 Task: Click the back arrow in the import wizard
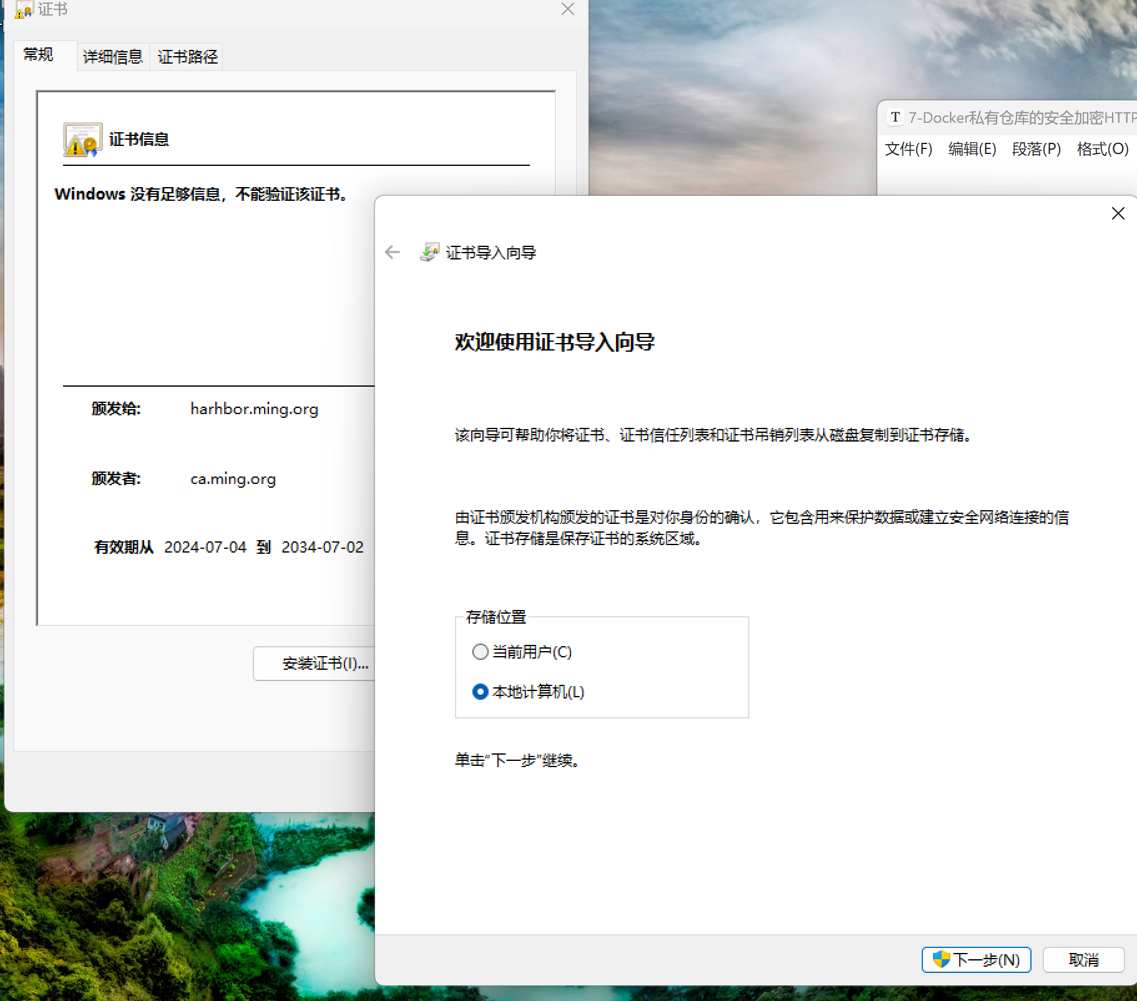[x=393, y=252]
